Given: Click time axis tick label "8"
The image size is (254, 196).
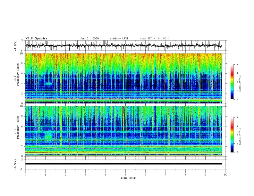Looking at the screenshot, I should coord(185,175).
